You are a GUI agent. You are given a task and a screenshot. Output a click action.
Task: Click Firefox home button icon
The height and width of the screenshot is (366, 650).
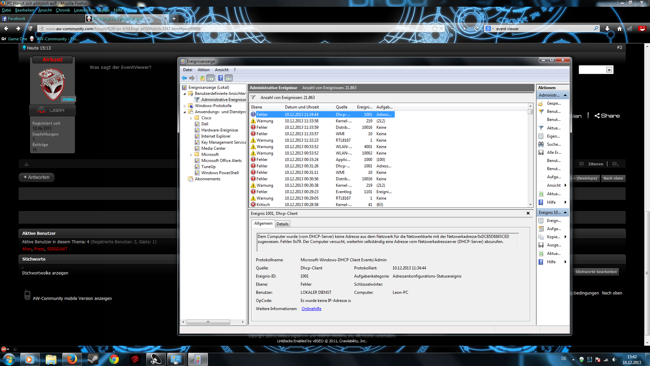(x=619, y=29)
